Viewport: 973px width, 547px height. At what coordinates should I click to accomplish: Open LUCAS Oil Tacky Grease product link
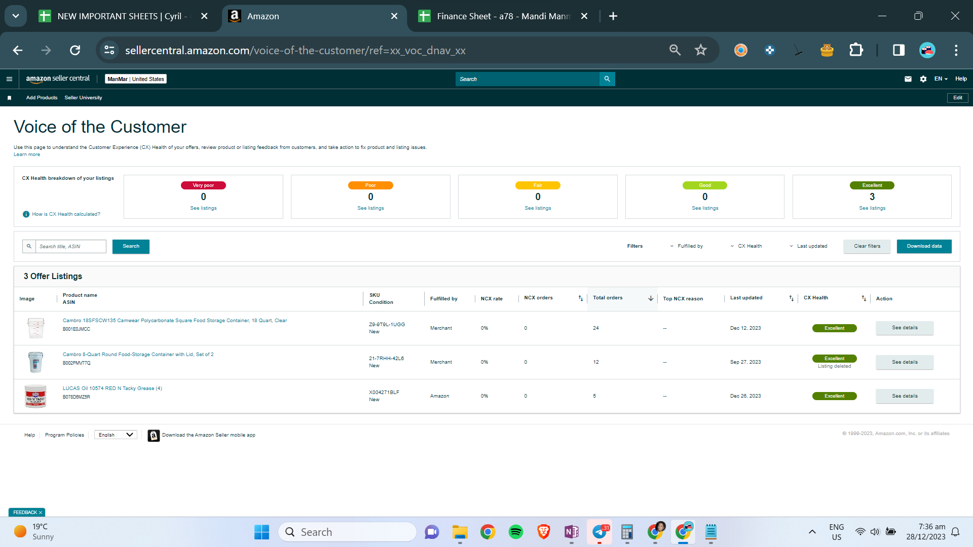click(113, 388)
